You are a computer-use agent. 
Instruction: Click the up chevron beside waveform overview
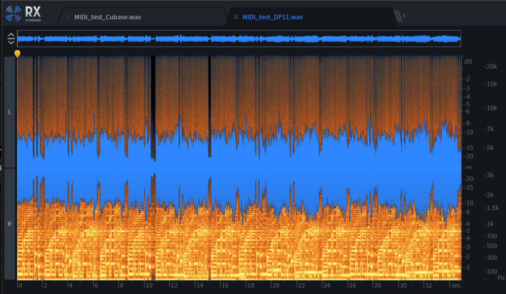point(11,35)
